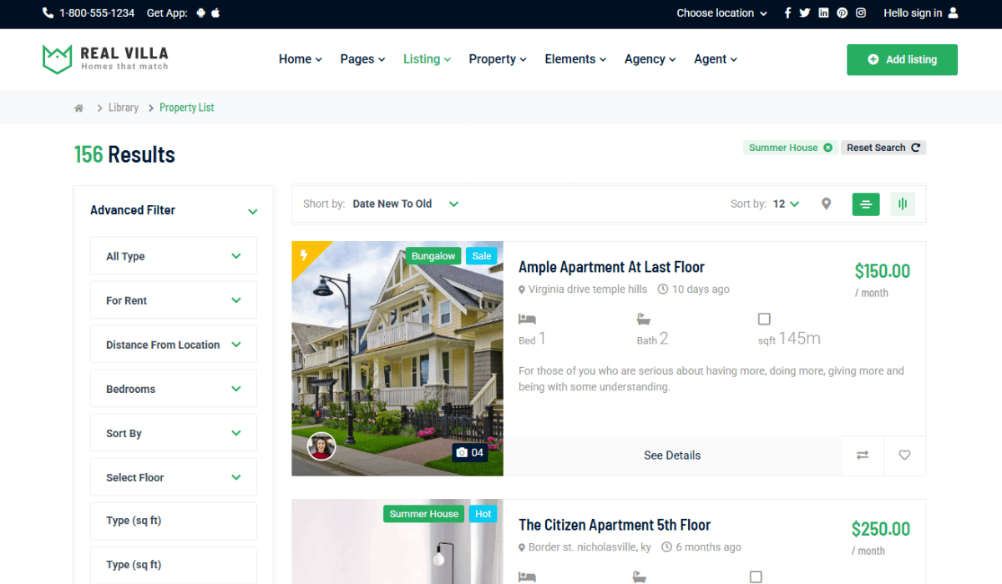The width and height of the screenshot is (1002, 584).
Task: Open the All Type dropdown
Action: coord(174,256)
